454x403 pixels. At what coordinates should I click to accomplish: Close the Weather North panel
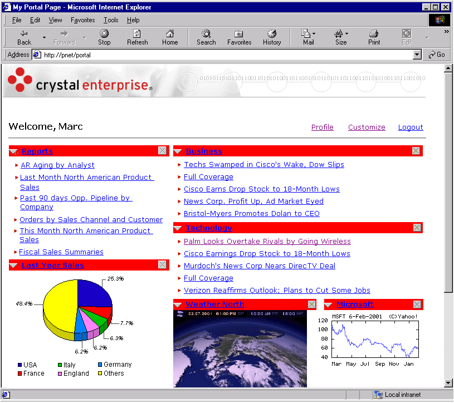pyautogui.click(x=311, y=304)
